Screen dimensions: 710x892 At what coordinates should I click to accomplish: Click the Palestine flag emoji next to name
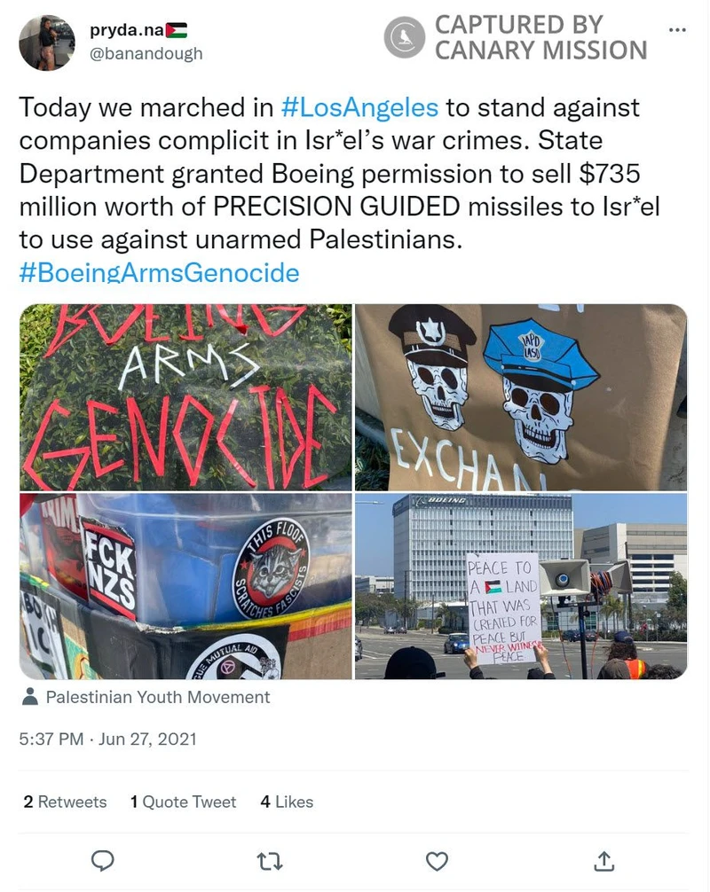[x=177, y=30]
